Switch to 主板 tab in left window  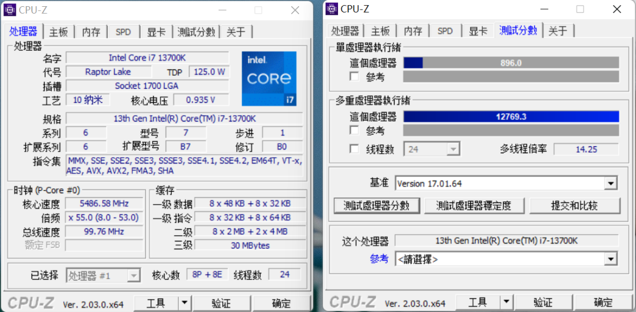tap(58, 32)
